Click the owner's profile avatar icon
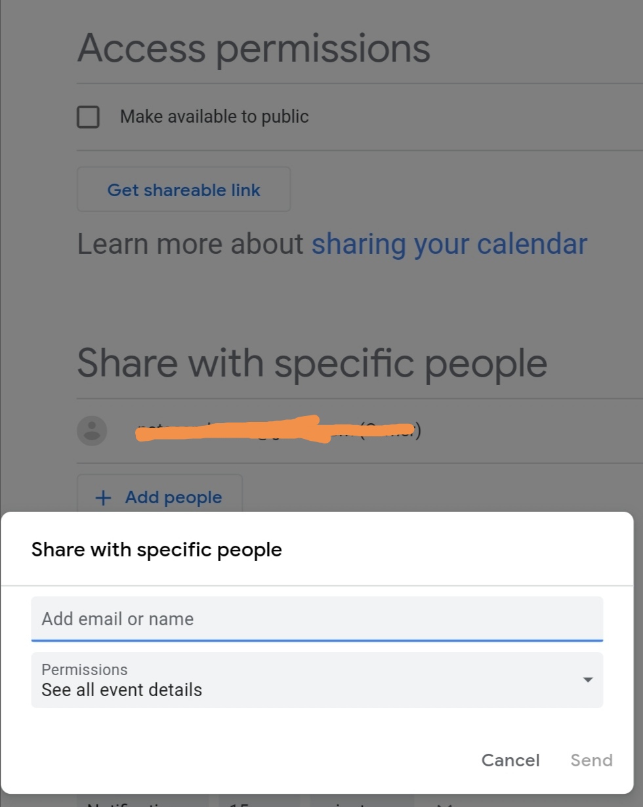The height and width of the screenshot is (807, 643). pyautogui.click(x=92, y=431)
